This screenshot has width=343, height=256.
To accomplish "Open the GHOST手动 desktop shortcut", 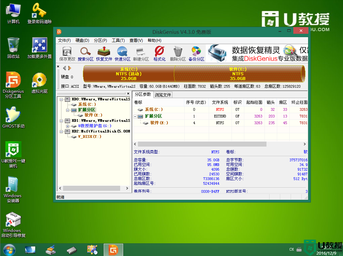I will [x=13, y=118].
